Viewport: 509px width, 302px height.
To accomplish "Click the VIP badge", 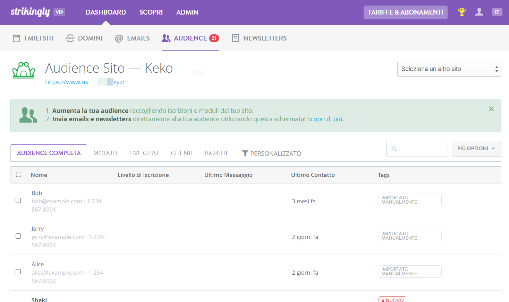I will click(59, 12).
